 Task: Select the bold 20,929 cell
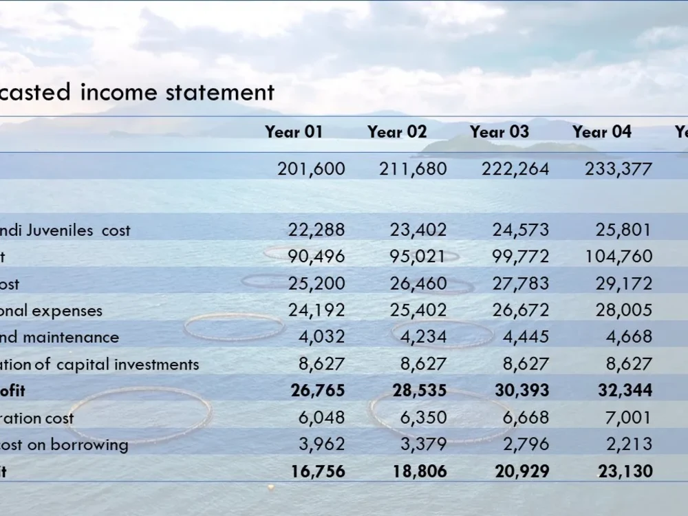pyautogui.click(x=522, y=472)
